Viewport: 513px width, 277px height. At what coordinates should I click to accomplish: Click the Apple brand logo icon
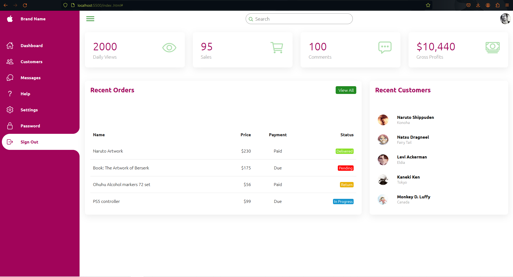point(10,19)
